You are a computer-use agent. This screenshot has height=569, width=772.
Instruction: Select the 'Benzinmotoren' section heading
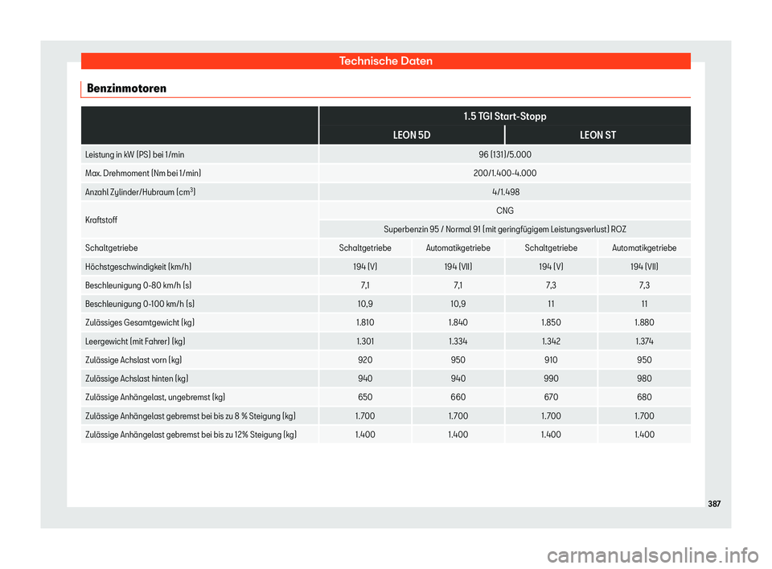(126, 88)
